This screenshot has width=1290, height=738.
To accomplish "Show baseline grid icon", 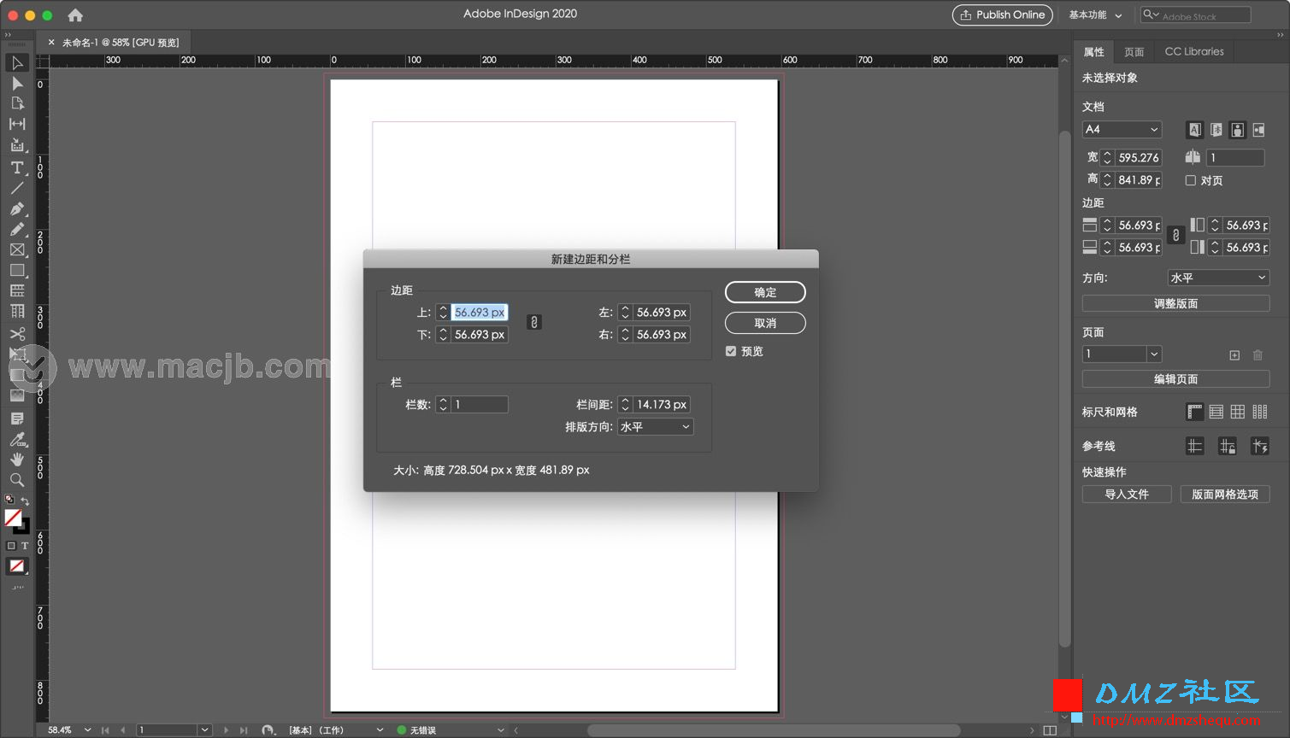I will [1216, 413].
